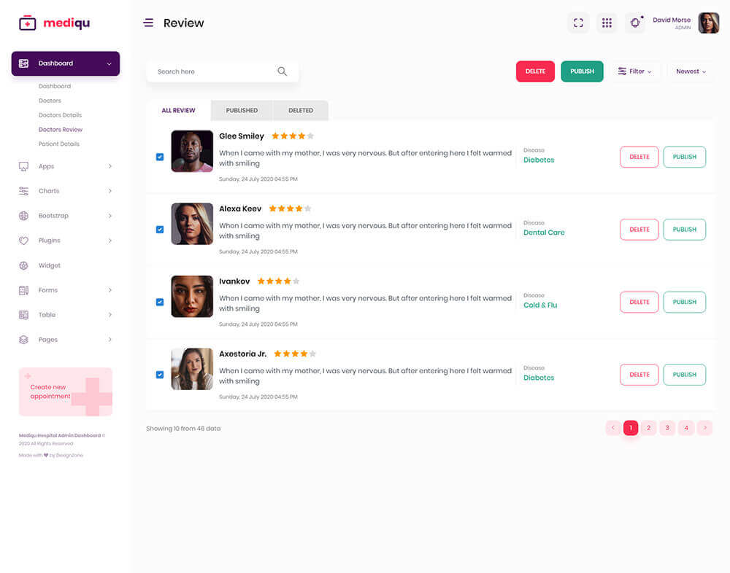The image size is (730, 573).
Task: Toggle fullscreen mode icon in header
Action: click(x=578, y=23)
